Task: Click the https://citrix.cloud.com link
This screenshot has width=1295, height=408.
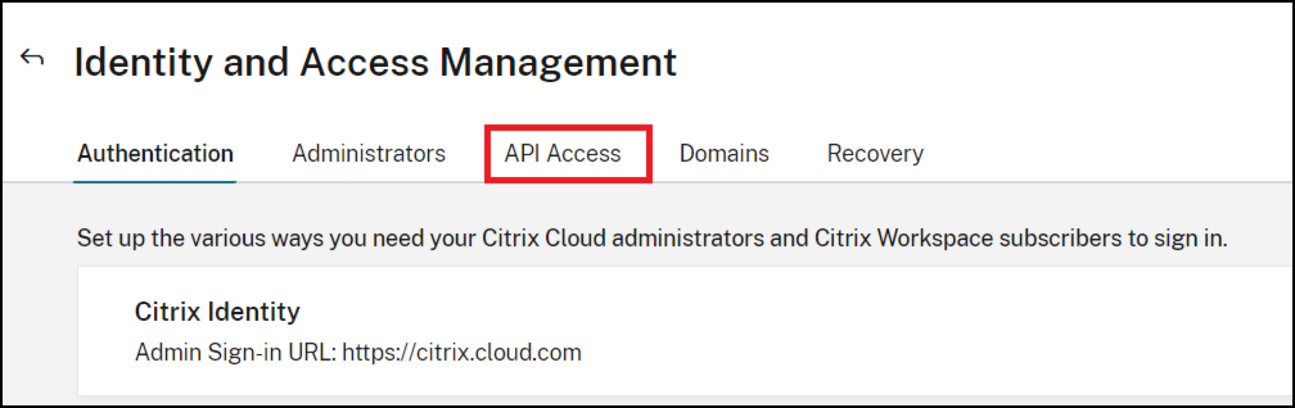Action: click(461, 352)
